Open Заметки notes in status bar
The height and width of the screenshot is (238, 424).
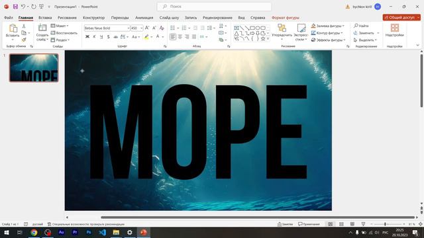[x=285, y=224]
